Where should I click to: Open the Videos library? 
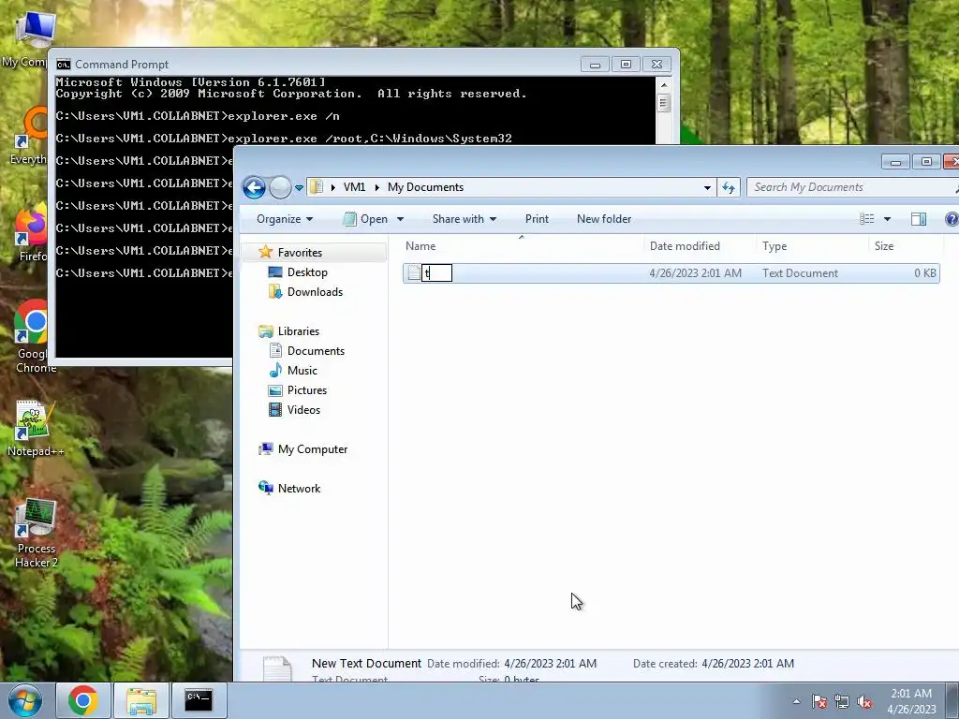pyautogui.click(x=303, y=410)
